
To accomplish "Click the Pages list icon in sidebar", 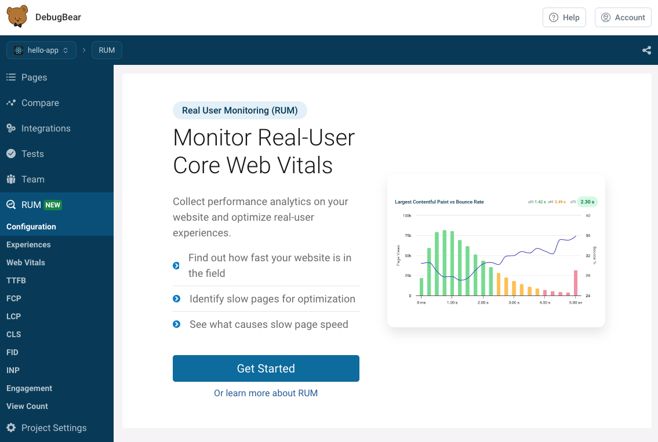I will point(12,77).
